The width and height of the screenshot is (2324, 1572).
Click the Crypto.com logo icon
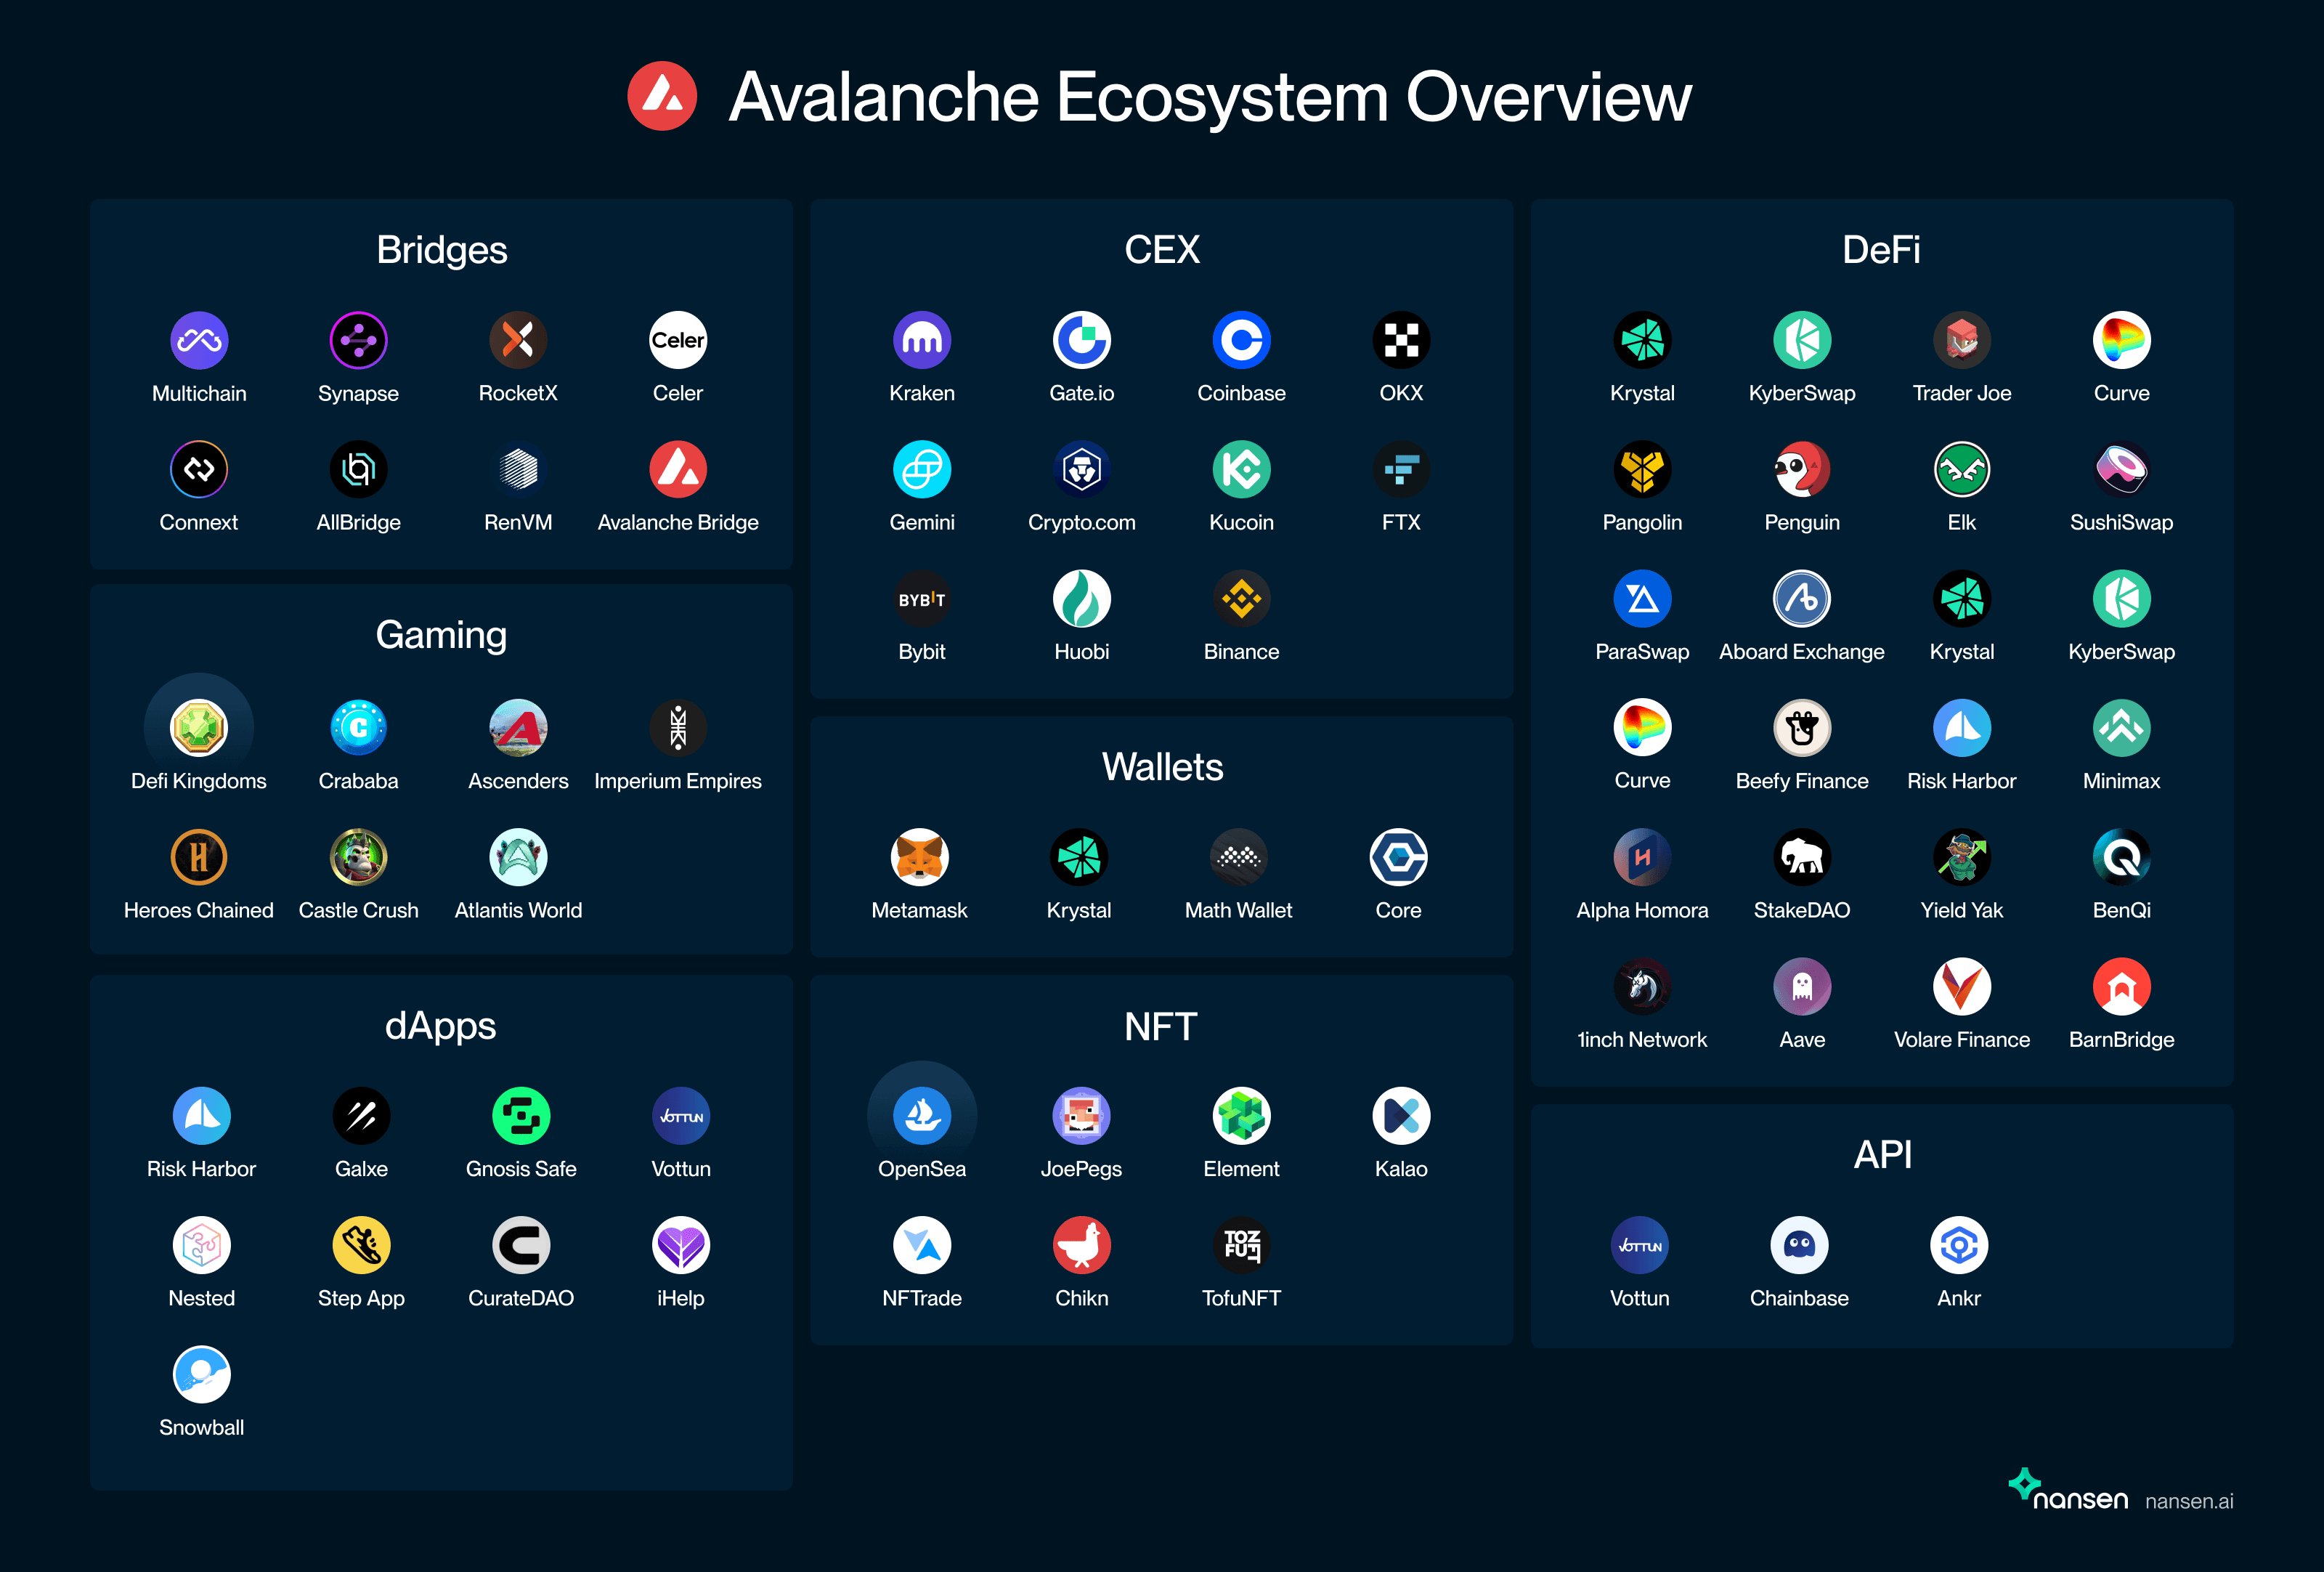point(1082,469)
